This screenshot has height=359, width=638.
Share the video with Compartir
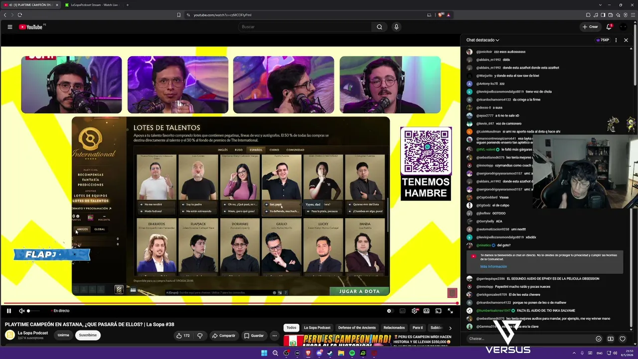click(223, 336)
